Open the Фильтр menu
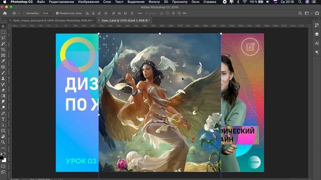 tap(154, 2)
